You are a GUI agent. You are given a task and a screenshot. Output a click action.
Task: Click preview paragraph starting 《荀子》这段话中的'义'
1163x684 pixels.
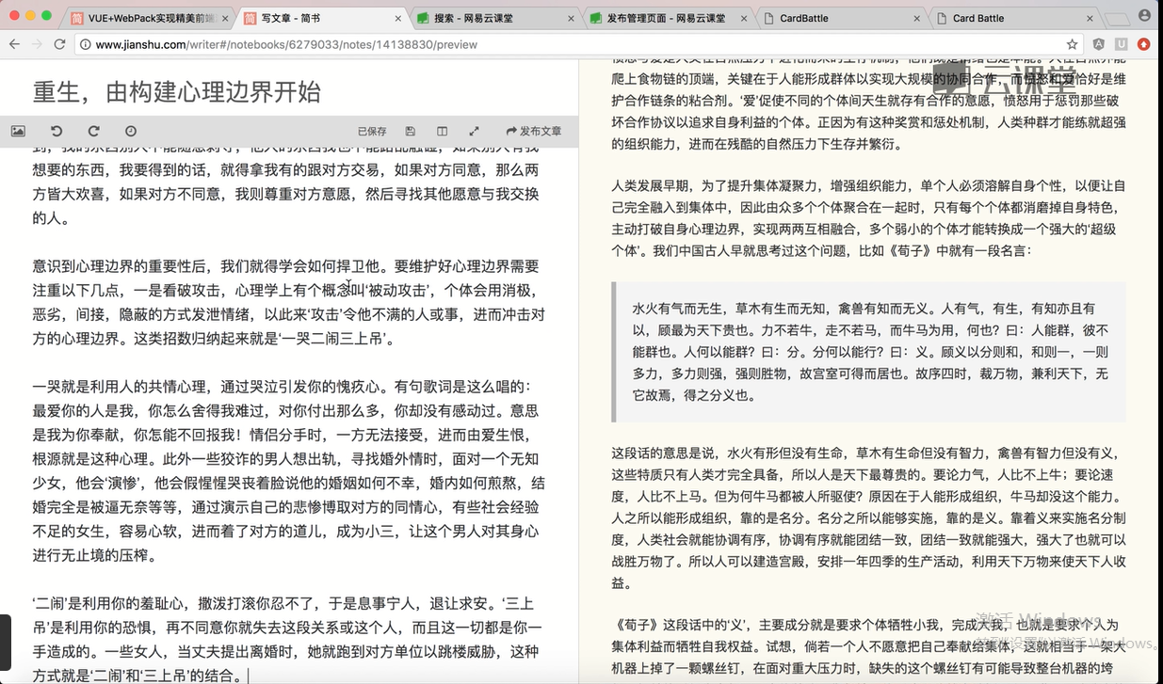(868, 647)
